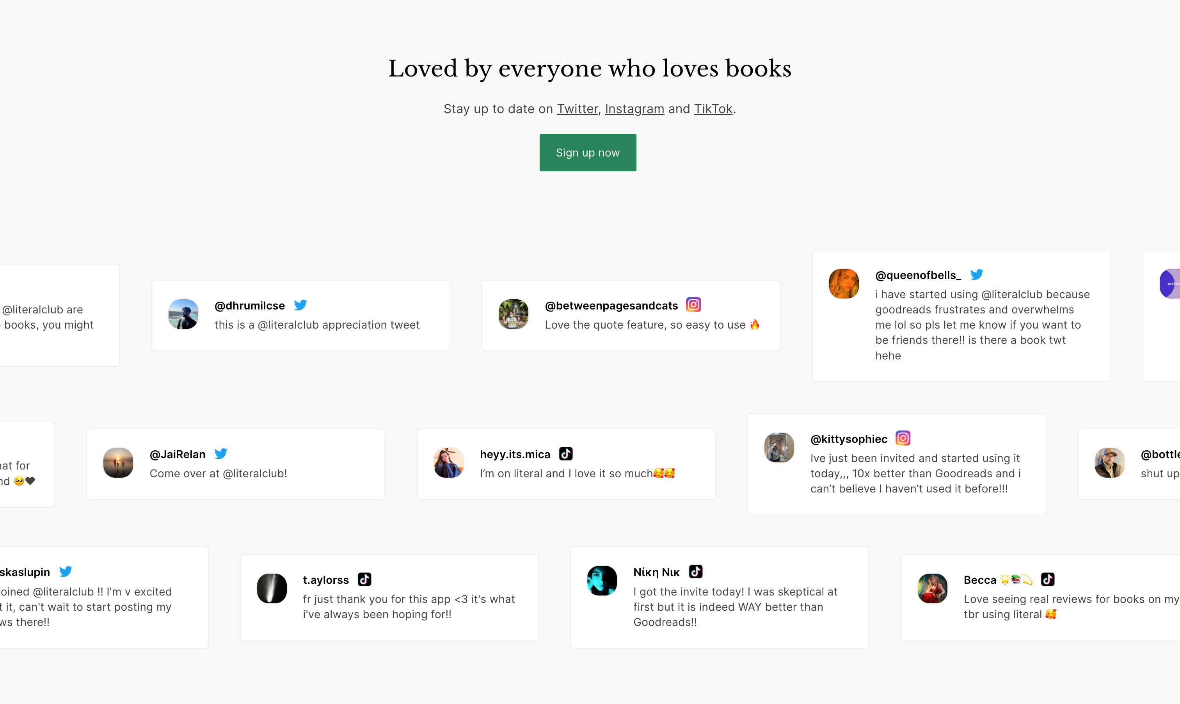Click Twitter icon beside @queenofbells_
Viewport: 1180px width, 704px height.
tap(976, 275)
